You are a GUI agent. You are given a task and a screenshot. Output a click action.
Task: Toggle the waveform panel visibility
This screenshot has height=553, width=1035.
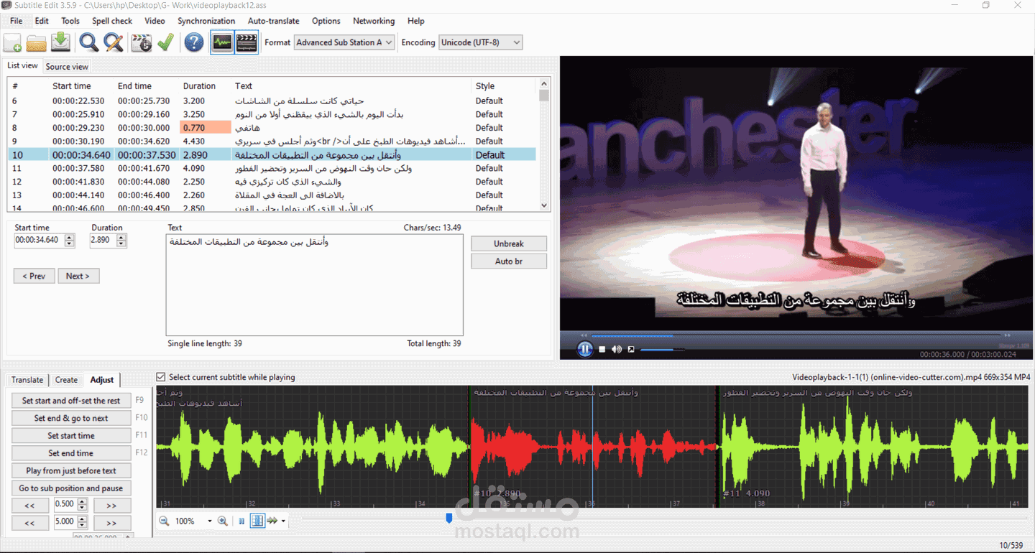point(224,42)
